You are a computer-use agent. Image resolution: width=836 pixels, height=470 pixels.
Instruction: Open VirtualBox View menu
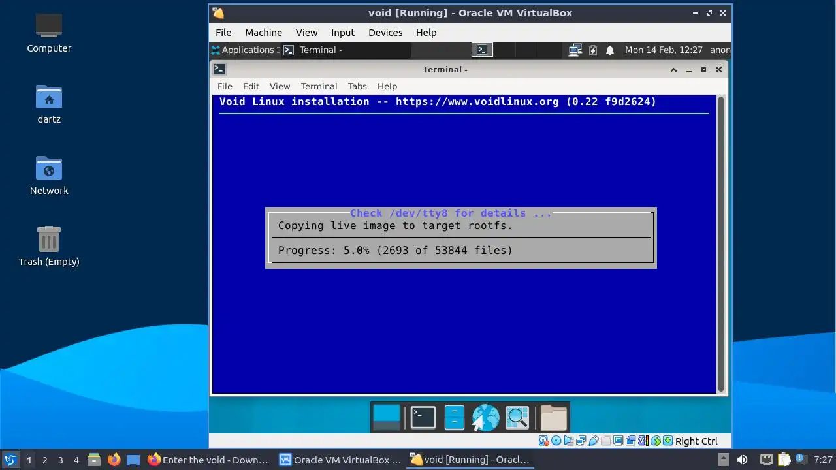coord(306,32)
